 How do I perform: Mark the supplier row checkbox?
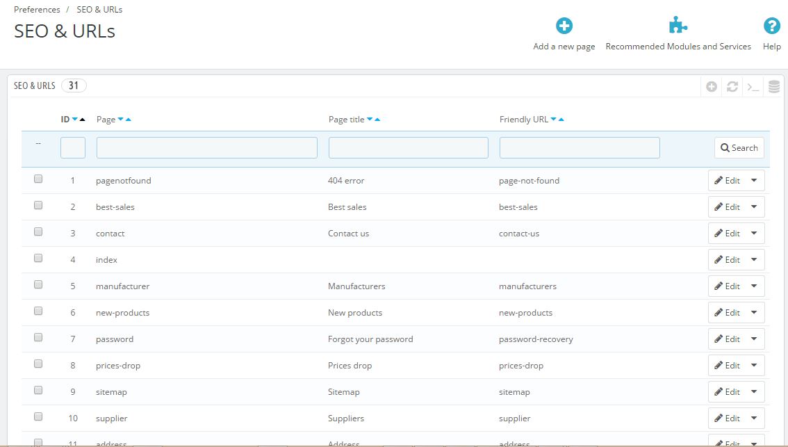pyautogui.click(x=38, y=416)
